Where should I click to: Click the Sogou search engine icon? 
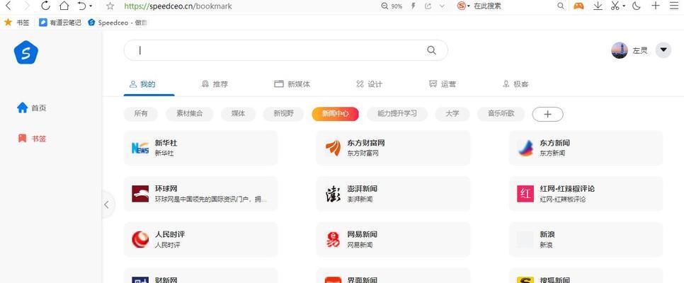(x=462, y=6)
